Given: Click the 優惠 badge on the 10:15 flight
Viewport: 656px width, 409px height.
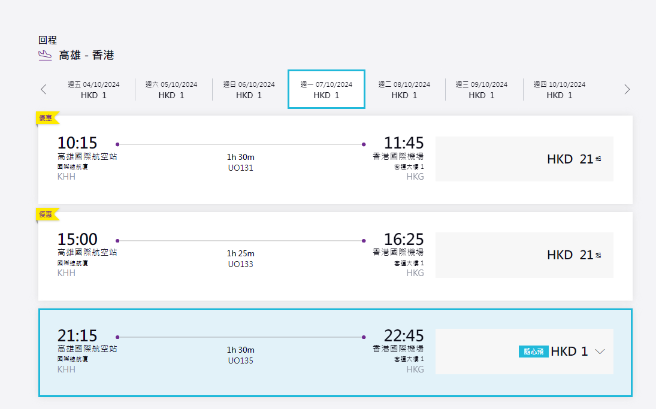Looking at the screenshot, I should (47, 118).
